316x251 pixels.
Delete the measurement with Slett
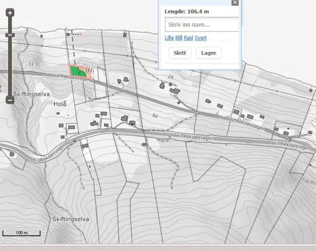tap(180, 53)
